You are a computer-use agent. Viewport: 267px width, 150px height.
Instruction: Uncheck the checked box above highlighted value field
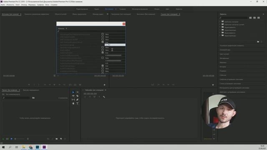coord(103,42)
